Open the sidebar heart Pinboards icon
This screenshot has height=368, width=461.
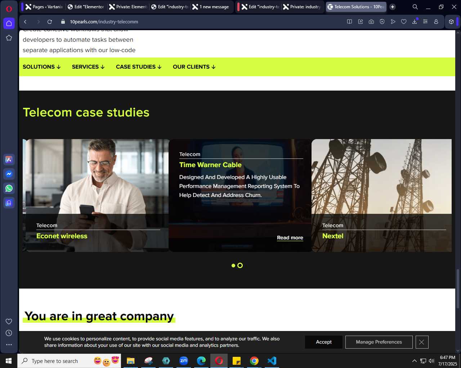coord(9,321)
